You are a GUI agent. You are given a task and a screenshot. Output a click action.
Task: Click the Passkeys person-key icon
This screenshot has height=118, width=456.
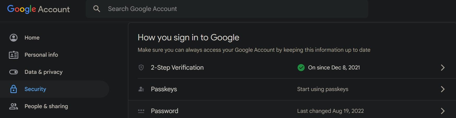point(141,89)
